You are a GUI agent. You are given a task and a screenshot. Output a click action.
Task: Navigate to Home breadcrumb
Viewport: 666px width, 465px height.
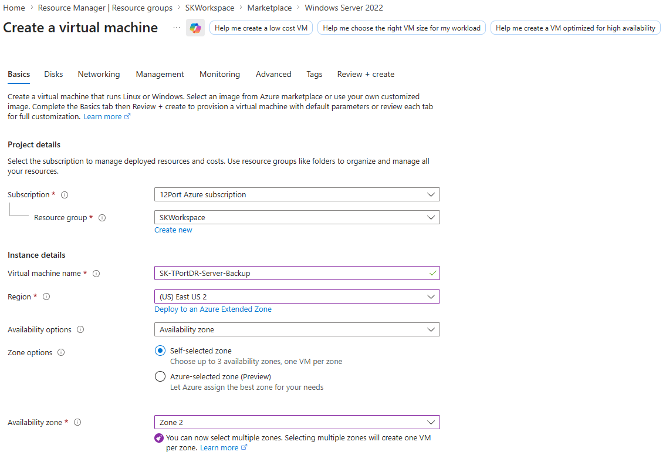(14, 8)
